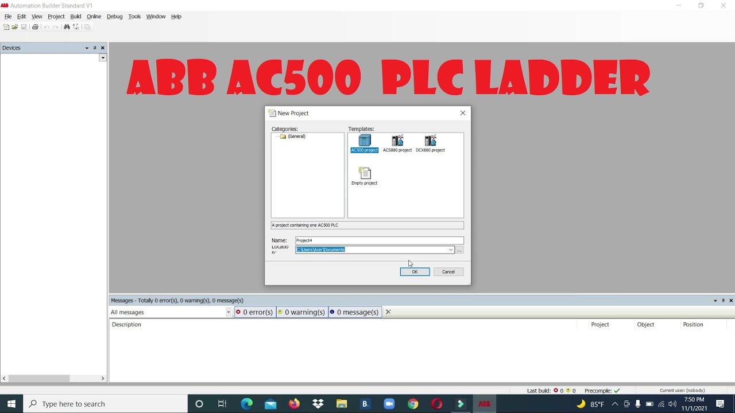The height and width of the screenshot is (413, 735).
Task: Open Google Chrome from the taskbar
Action: coord(413,404)
